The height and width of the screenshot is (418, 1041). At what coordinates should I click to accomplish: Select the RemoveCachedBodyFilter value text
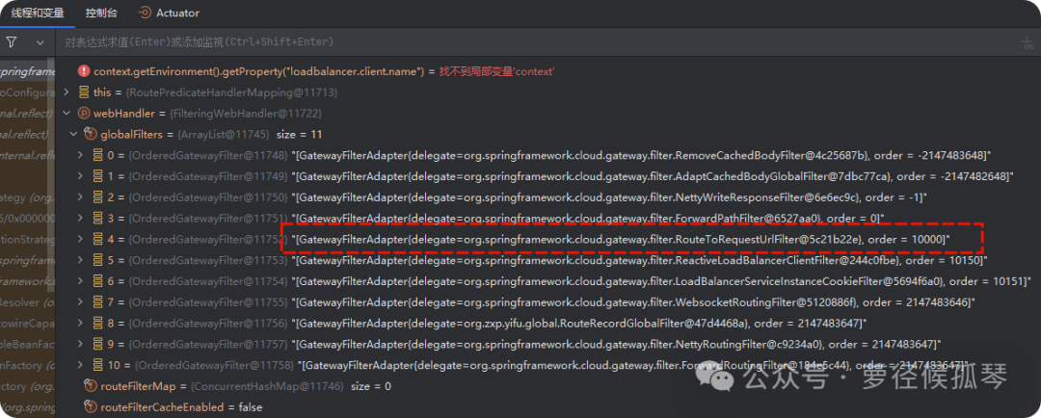[641, 155]
